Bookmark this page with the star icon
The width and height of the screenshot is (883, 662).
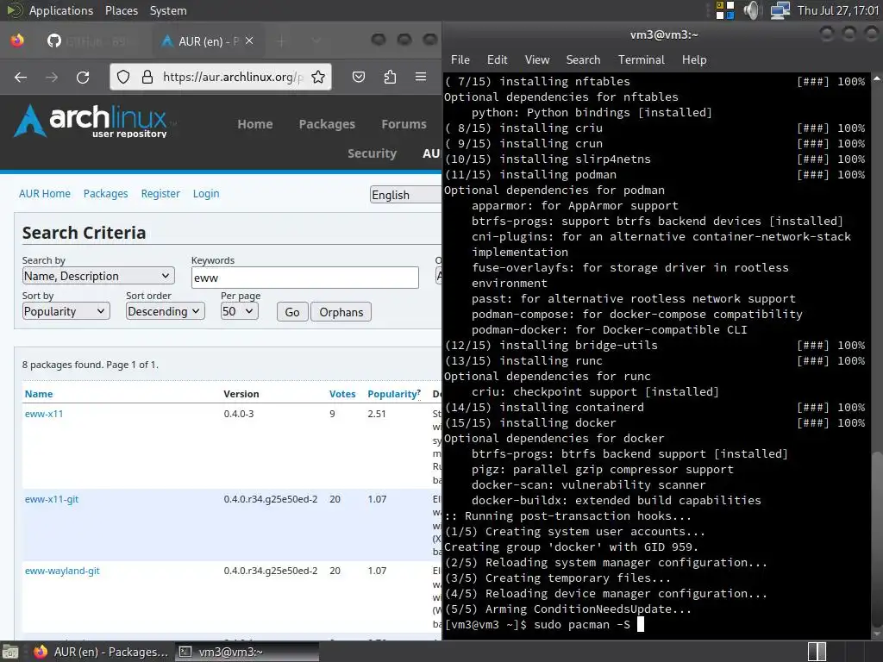318,77
